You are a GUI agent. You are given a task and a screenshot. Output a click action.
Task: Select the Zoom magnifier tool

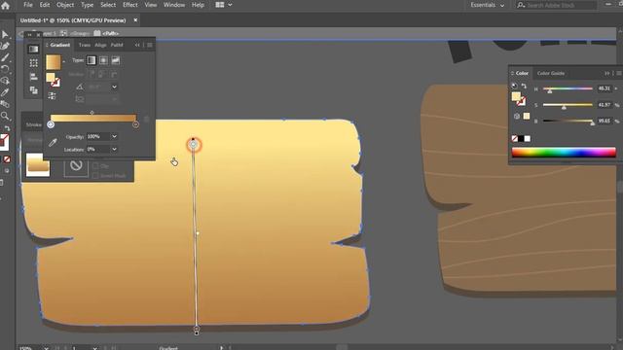5,116
